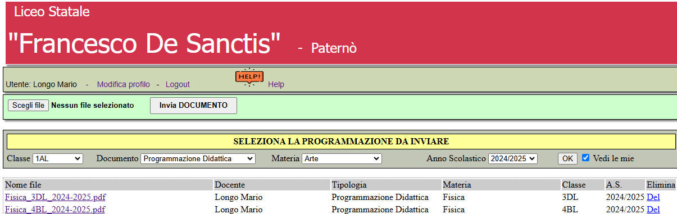Viewport: 677px width, 214px height.
Task: Click the SELEZIONA LA PROGRAMMAZIONE DA INVIARE banner
Action: [341, 142]
